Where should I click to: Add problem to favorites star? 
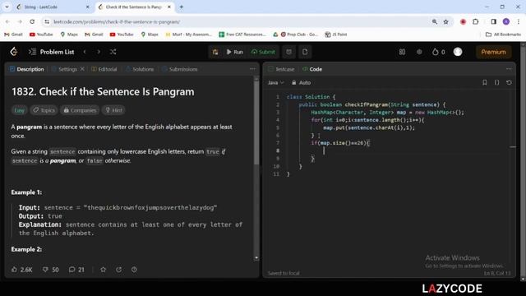(104, 270)
